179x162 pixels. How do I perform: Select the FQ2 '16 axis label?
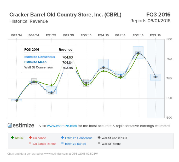click(138, 35)
